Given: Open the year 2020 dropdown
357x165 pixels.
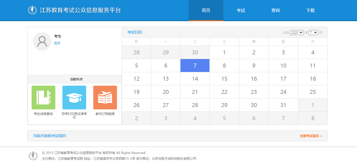Looking at the screenshot, I should [297, 33].
